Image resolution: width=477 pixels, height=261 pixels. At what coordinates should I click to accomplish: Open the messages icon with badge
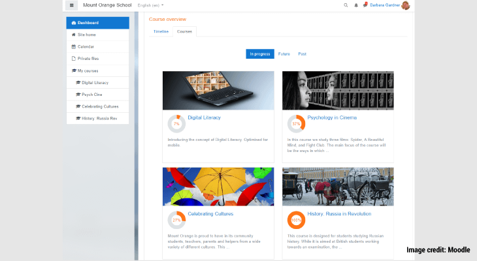[365, 5]
